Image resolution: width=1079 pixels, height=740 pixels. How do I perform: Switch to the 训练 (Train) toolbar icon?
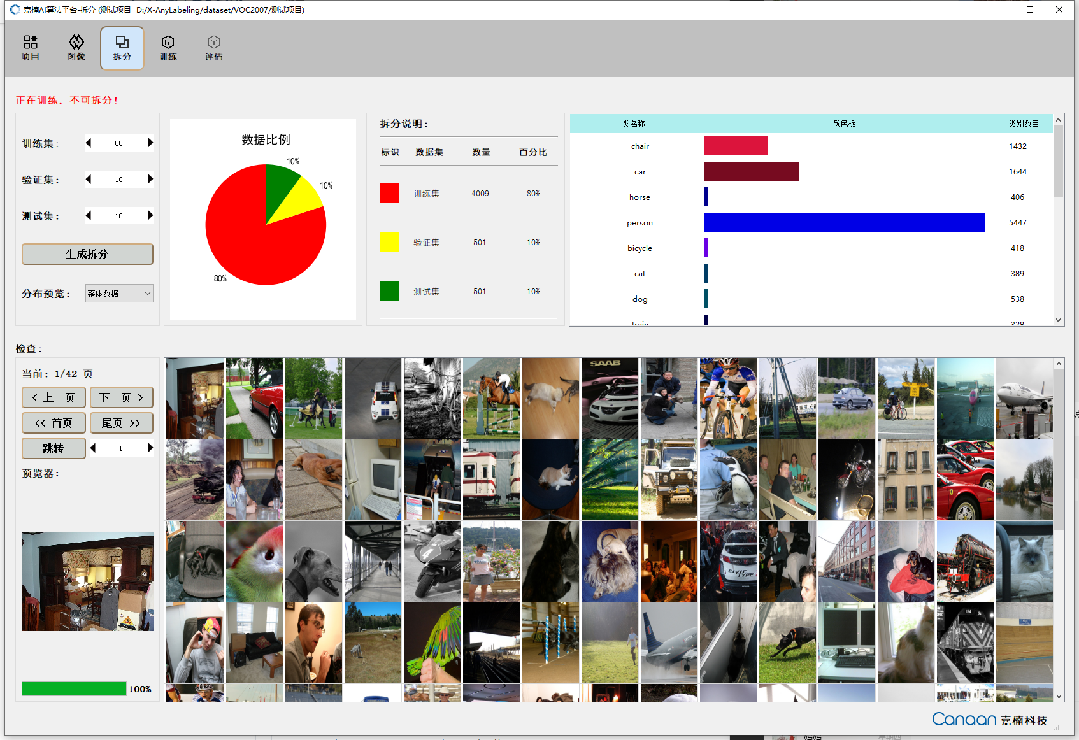[x=168, y=48]
